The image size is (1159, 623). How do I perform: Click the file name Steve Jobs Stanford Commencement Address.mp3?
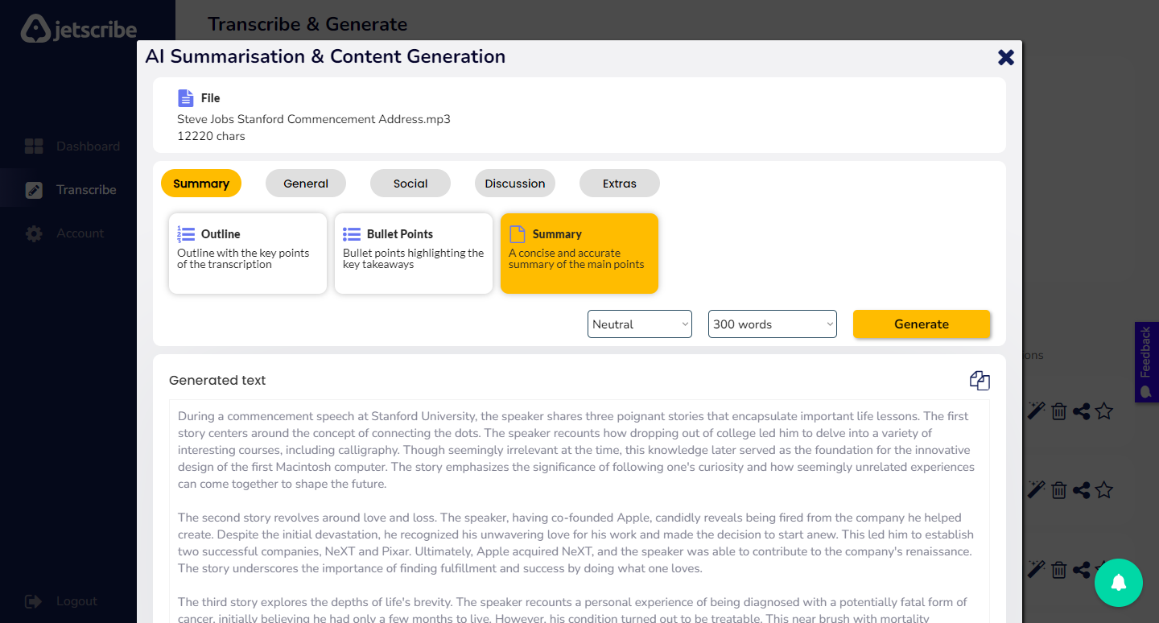tap(314, 119)
